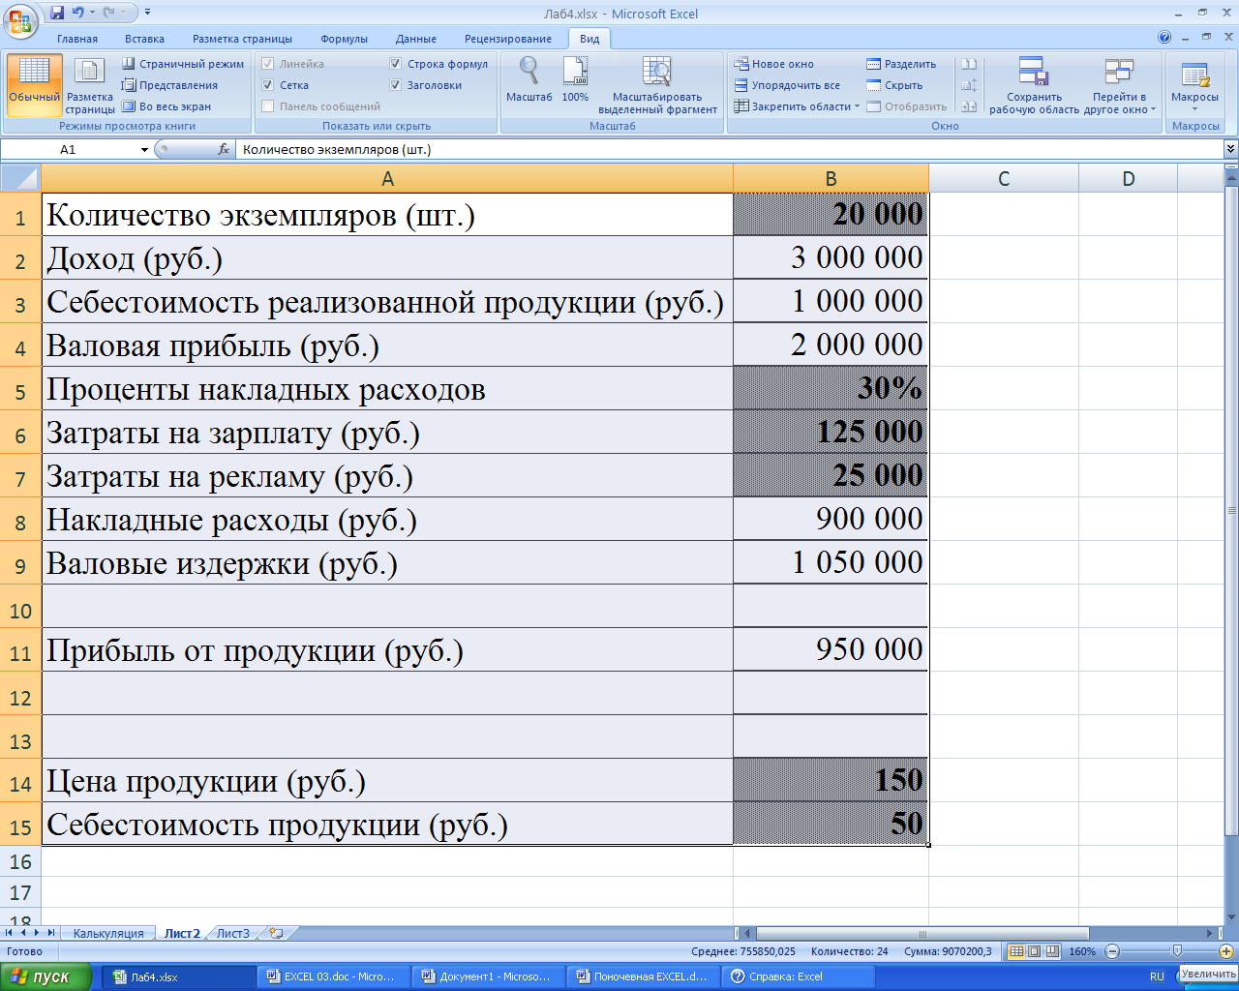1239x991 pixels.
Task: Toggle the Headings (Заголовки) checkbox
Action: pos(396,85)
